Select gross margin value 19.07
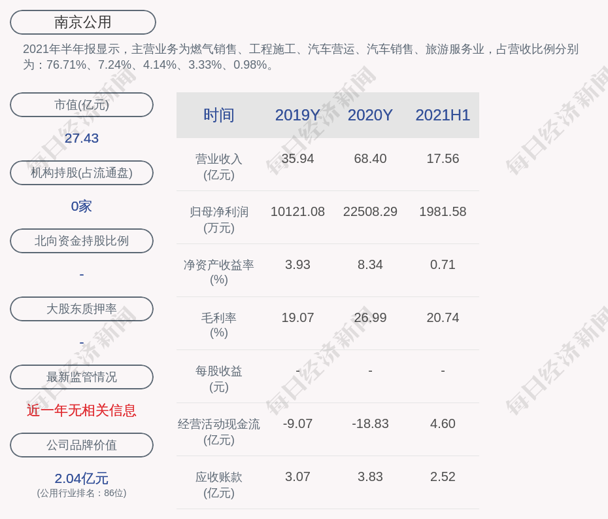The image size is (608, 519). coord(297,317)
